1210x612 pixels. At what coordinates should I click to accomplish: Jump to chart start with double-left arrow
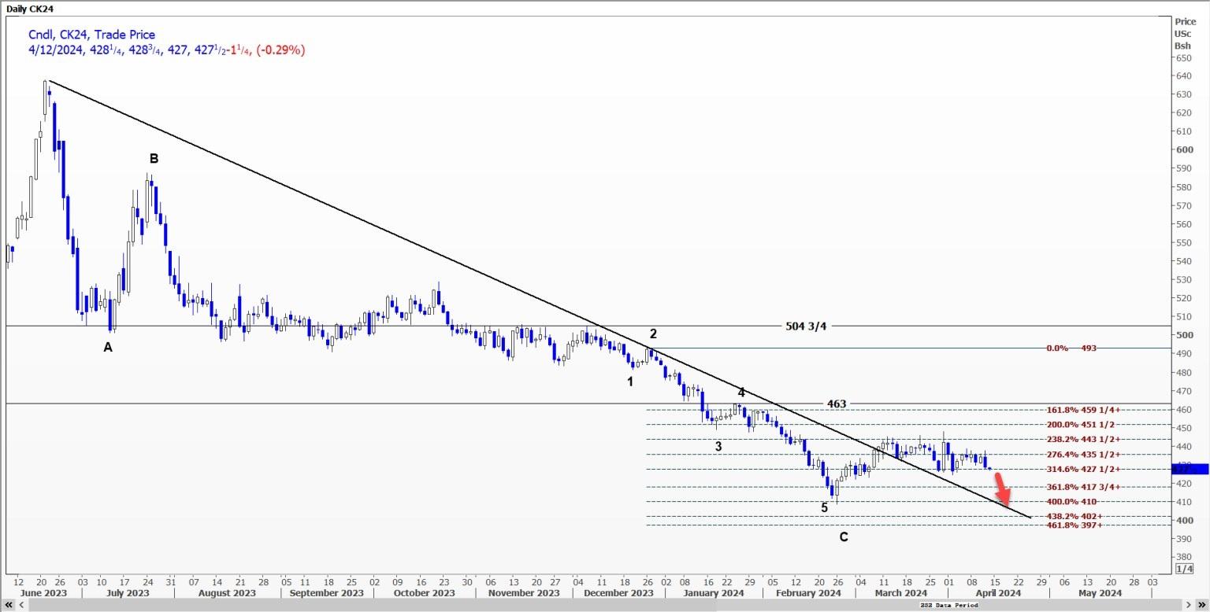[x=9, y=605]
